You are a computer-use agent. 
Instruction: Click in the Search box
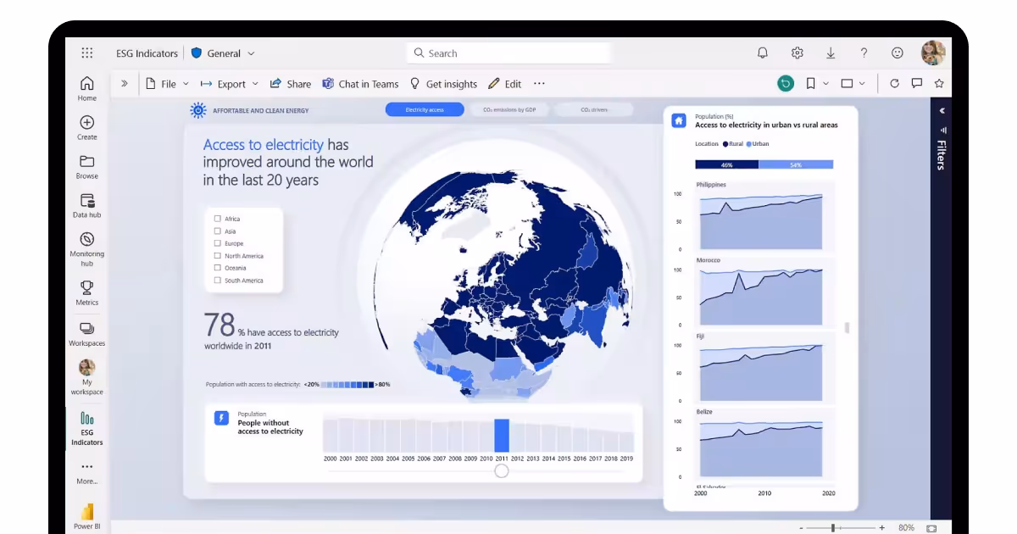click(508, 53)
